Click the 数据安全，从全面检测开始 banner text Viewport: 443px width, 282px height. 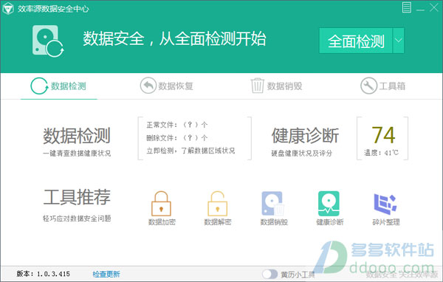pyautogui.click(x=174, y=38)
